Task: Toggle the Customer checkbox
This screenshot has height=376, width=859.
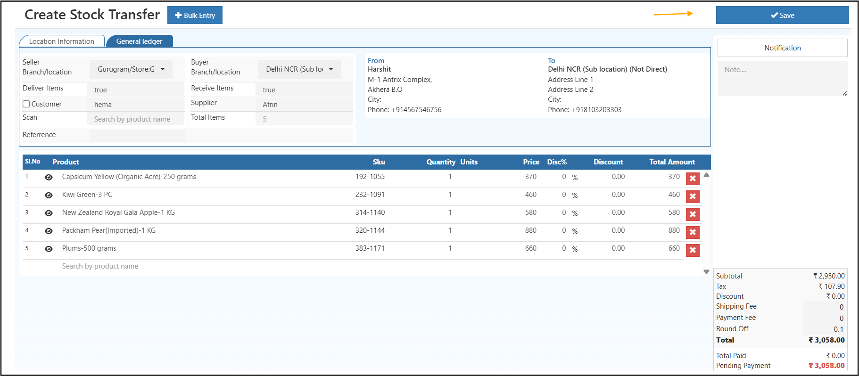Action: 26,104
